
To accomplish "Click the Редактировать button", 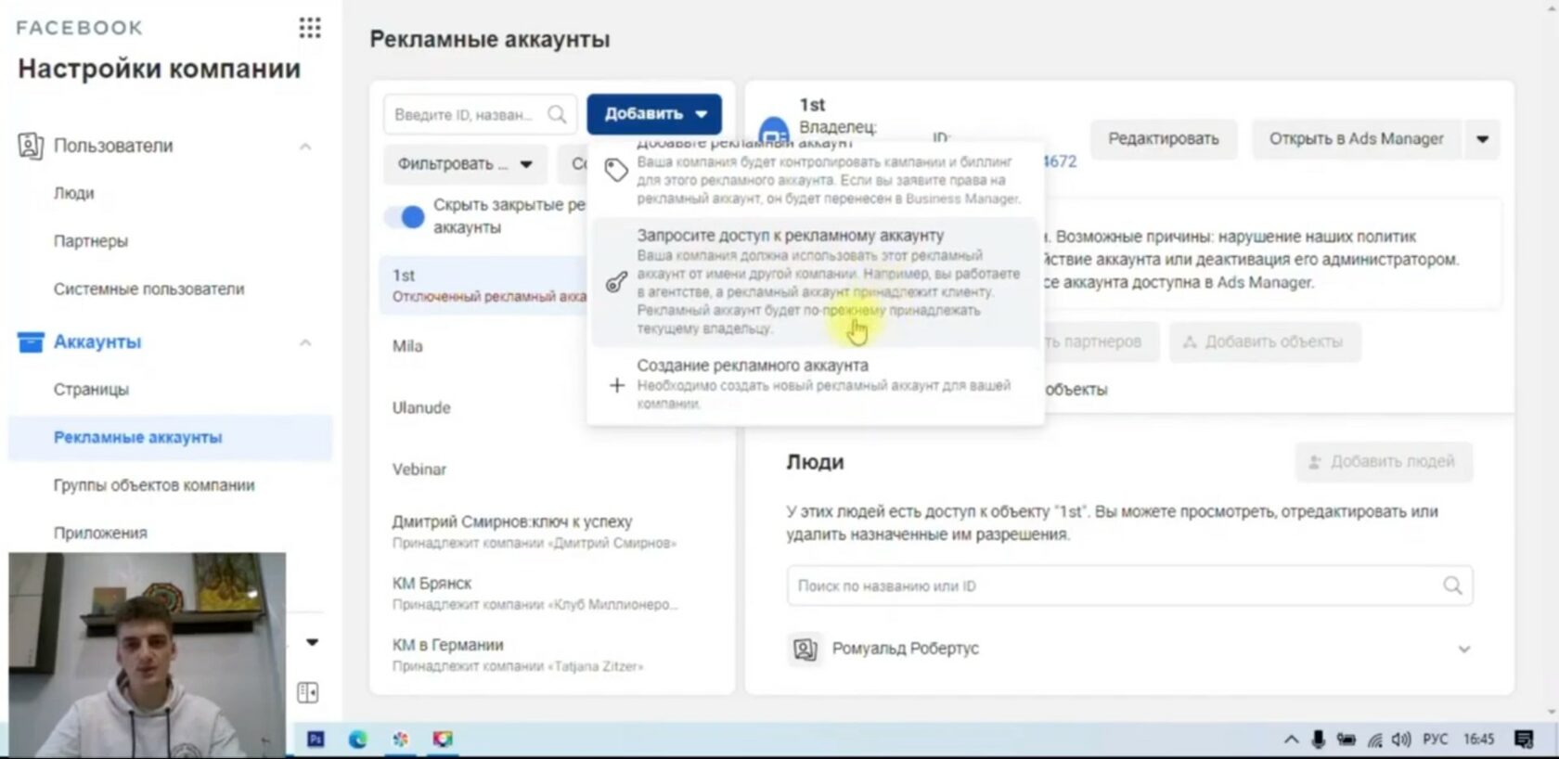I will click(1163, 139).
